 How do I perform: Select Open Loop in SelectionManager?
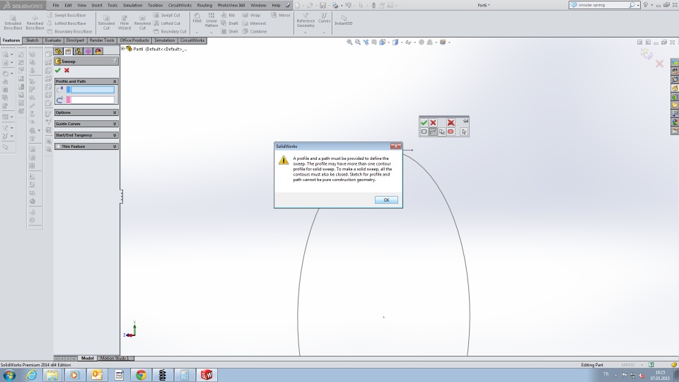point(433,132)
